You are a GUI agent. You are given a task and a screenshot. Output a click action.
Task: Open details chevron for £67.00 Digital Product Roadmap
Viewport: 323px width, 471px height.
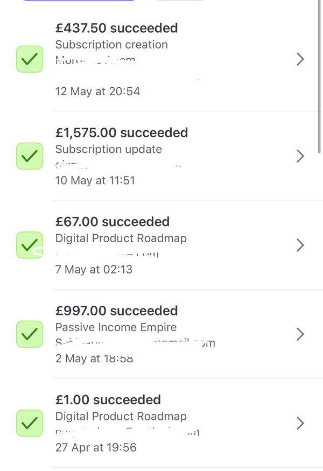300,245
